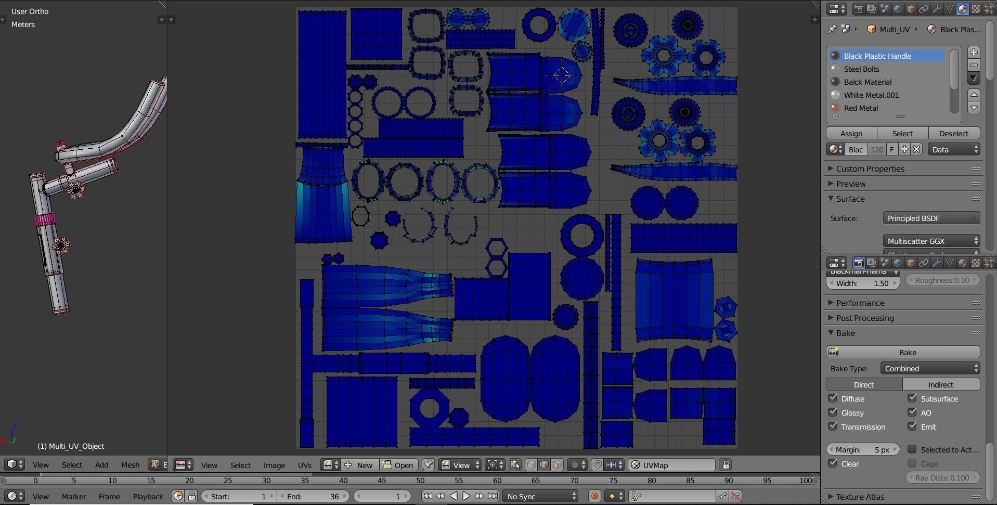Image resolution: width=997 pixels, height=505 pixels.
Task: Open Bake Type Combined dropdown
Action: click(930, 368)
